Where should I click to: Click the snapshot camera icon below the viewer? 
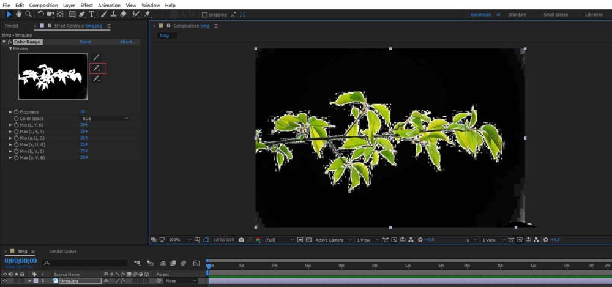click(x=241, y=240)
